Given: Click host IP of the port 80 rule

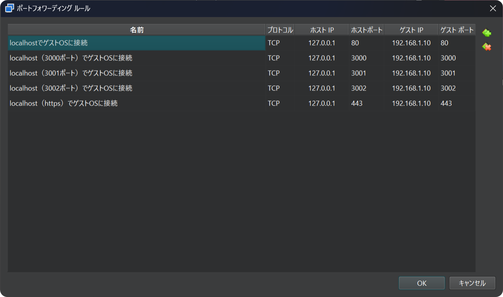Looking at the screenshot, I should pos(322,43).
